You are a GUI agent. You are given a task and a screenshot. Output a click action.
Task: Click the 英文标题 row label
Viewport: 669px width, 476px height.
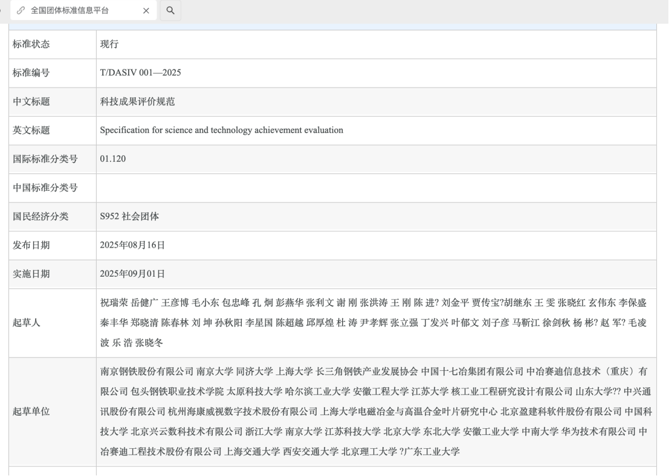pyautogui.click(x=31, y=130)
